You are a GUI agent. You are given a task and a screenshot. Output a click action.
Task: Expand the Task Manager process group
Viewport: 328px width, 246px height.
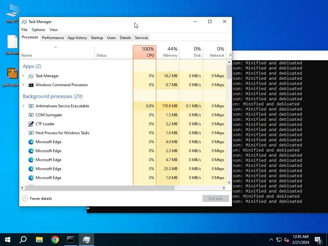point(23,76)
